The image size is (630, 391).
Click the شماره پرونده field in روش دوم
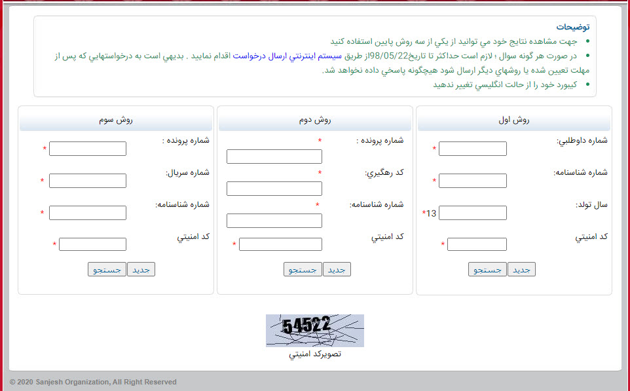pos(274,157)
